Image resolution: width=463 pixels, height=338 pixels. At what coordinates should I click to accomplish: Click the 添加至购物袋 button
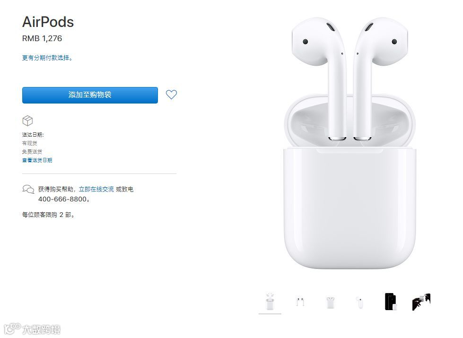(x=90, y=95)
